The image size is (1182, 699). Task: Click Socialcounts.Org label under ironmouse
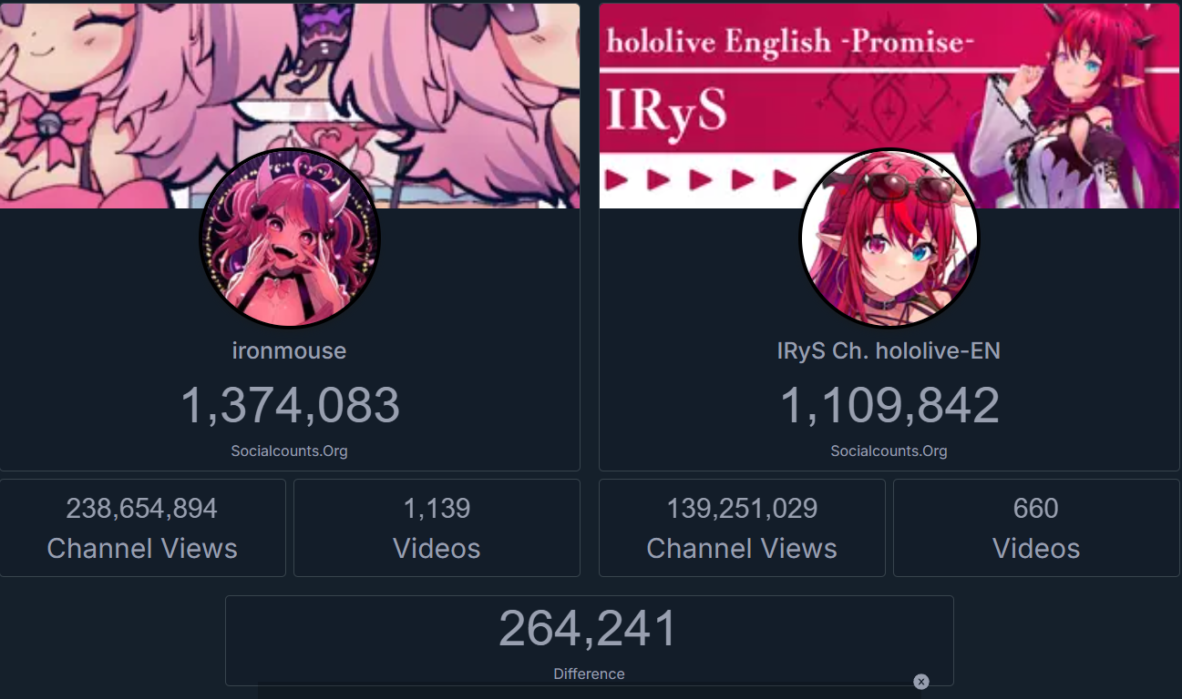290,451
